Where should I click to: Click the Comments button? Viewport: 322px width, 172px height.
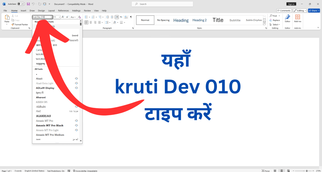coord(284,10)
